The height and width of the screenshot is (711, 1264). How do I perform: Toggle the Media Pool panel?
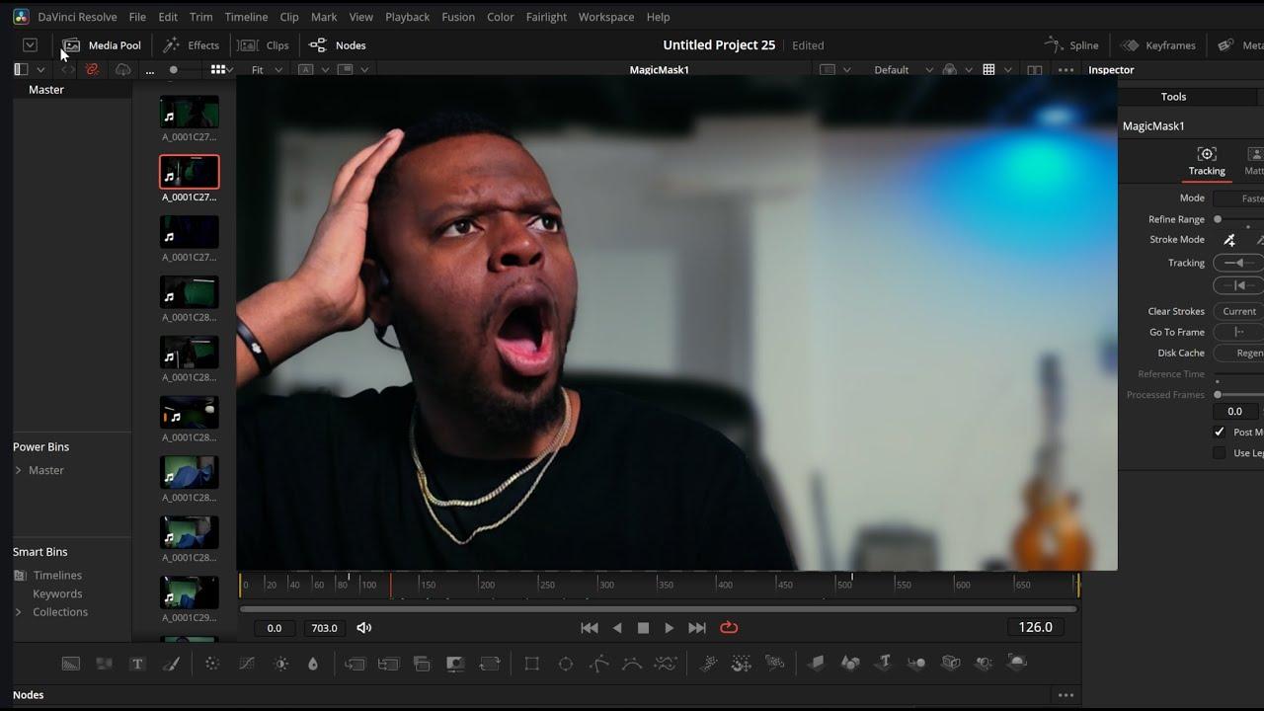pyautogui.click(x=102, y=45)
